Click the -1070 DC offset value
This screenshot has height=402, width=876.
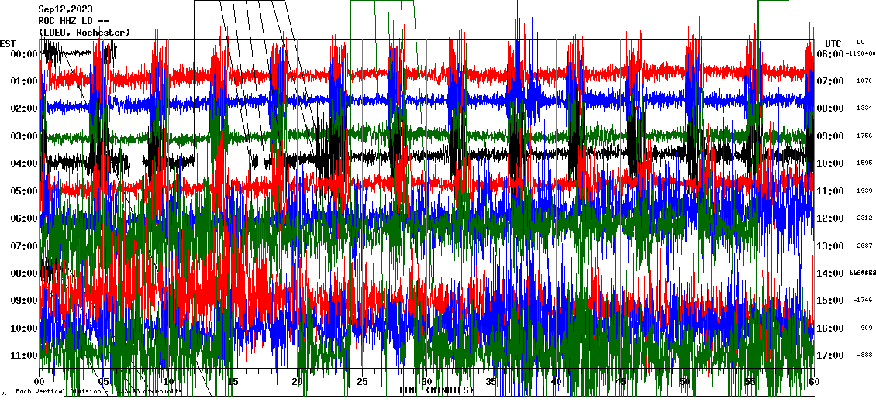click(863, 81)
